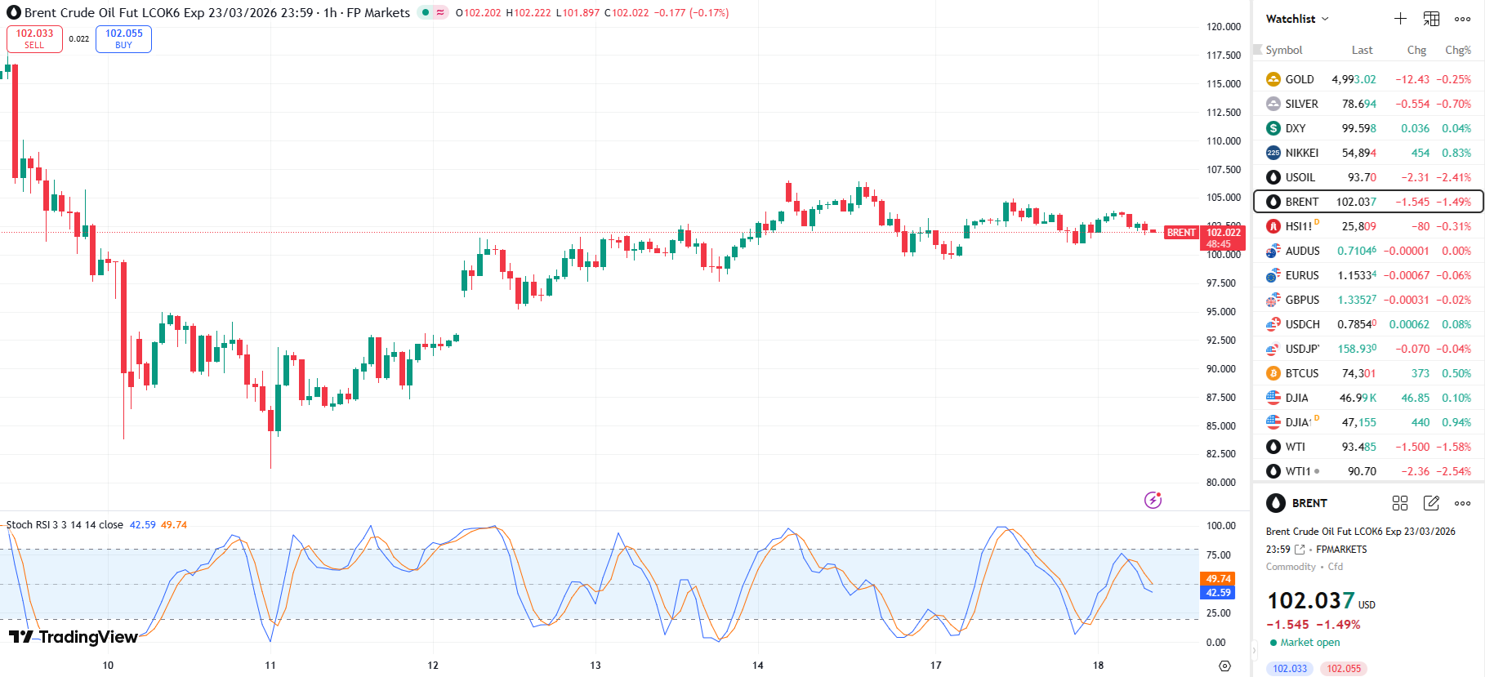Screen dimensions: 1485x677
Task: Click the purple lightning replay icon on chart
Action: 1153,500
